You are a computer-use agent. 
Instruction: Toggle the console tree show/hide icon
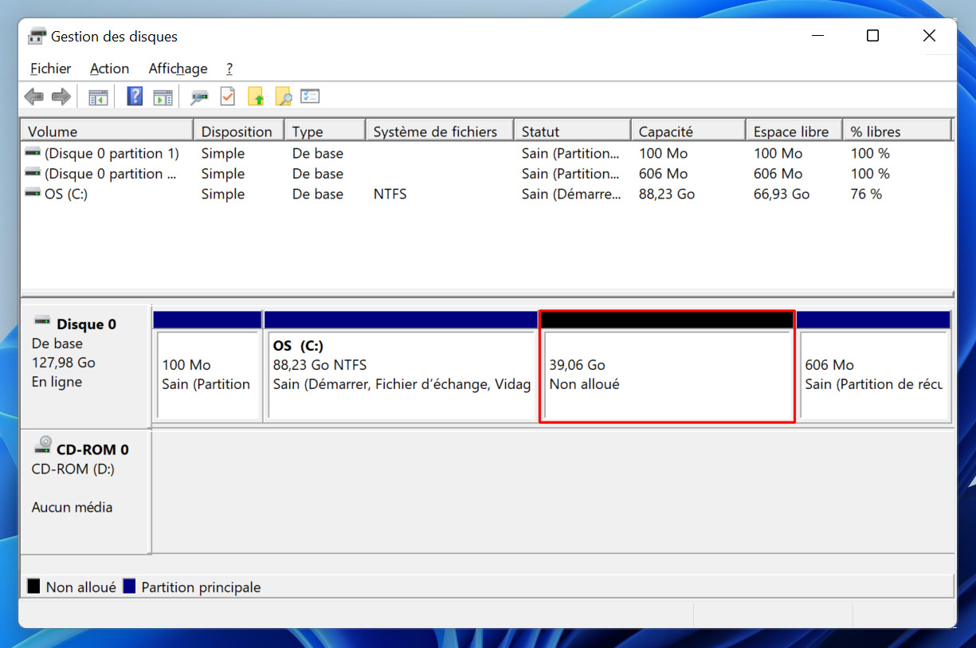tap(98, 97)
